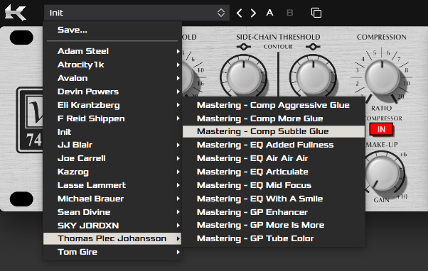Image resolution: width=428 pixels, height=271 pixels.
Task: Expand Devin Powers preset folder
Action: tap(112, 92)
